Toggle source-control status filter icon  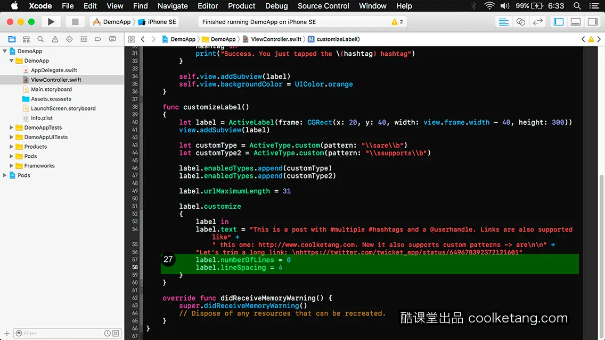[x=116, y=333]
